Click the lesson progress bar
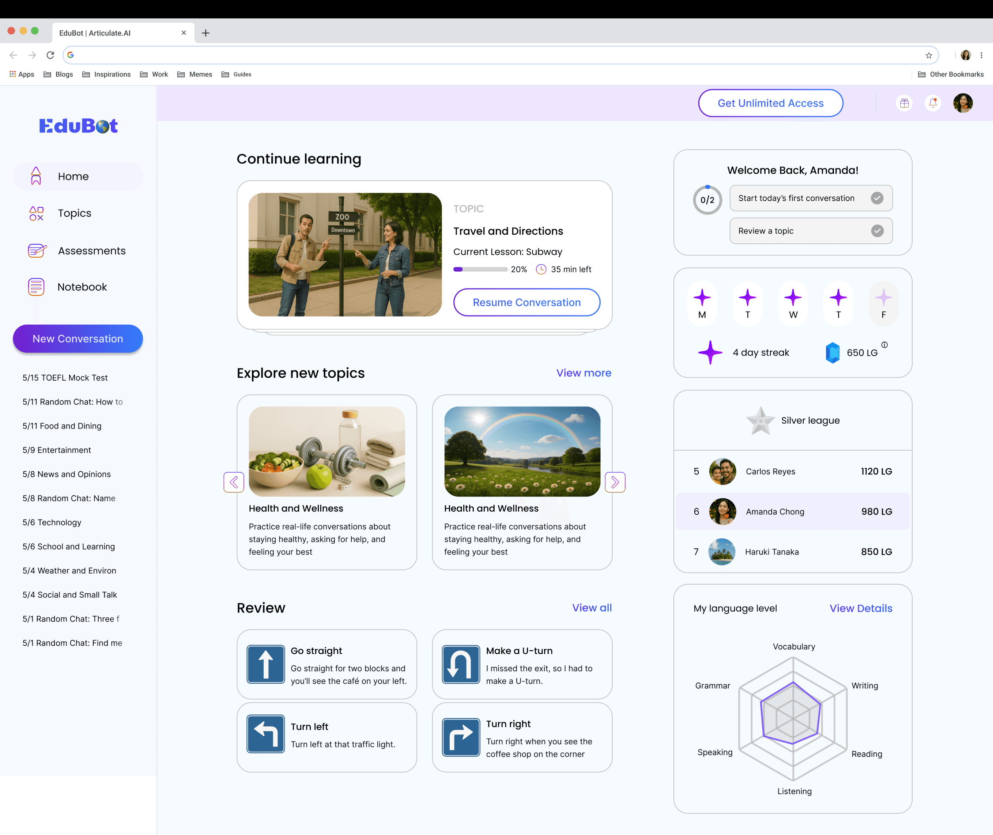This screenshot has width=993, height=835. (x=480, y=269)
